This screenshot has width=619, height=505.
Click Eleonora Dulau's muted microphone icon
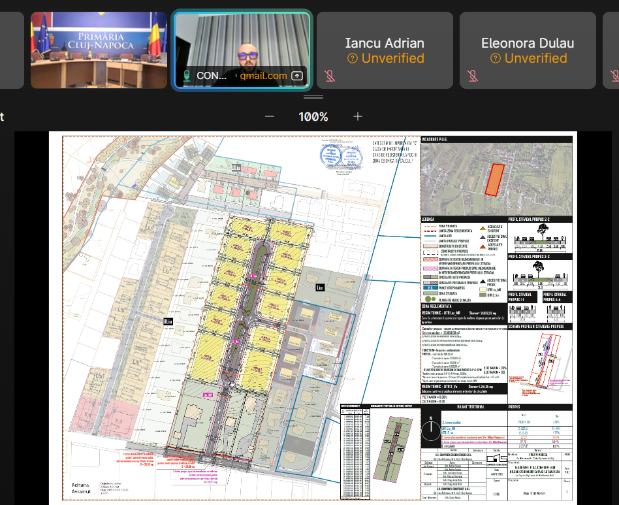(x=473, y=76)
